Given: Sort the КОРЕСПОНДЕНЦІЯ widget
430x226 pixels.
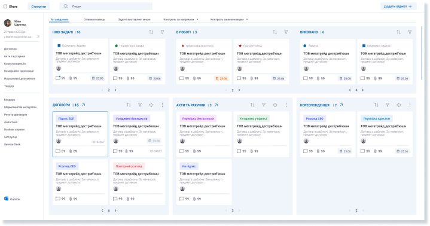Looking at the screenshot, I should coord(376,105).
